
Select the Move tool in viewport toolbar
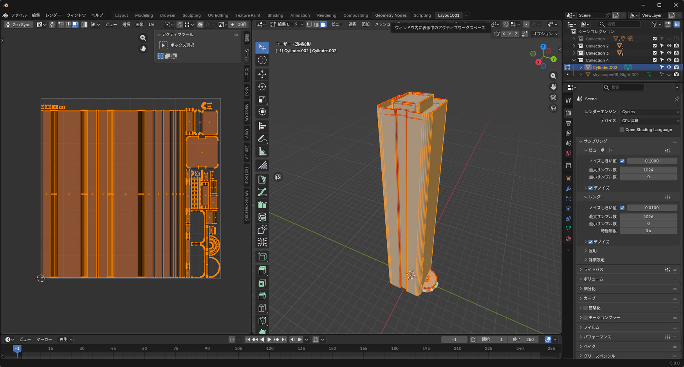262,74
